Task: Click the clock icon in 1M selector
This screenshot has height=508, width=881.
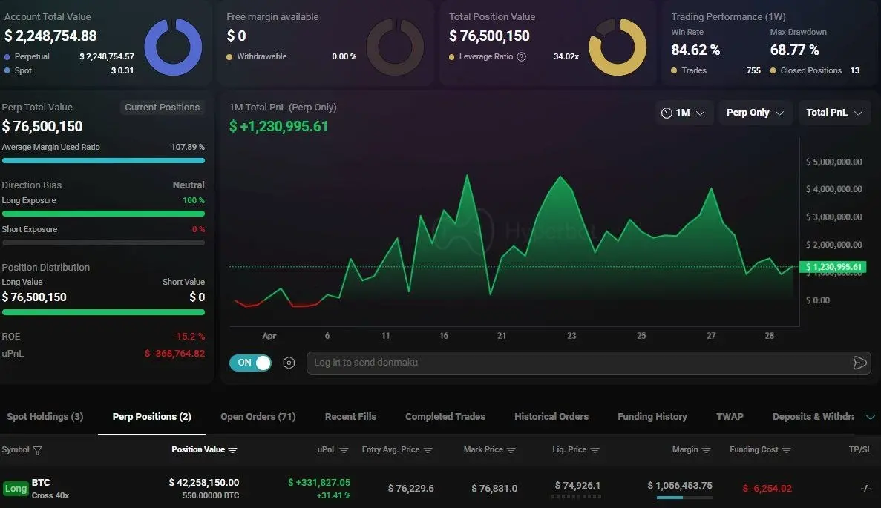Action: pyautogui.click(x=667, y=113)
